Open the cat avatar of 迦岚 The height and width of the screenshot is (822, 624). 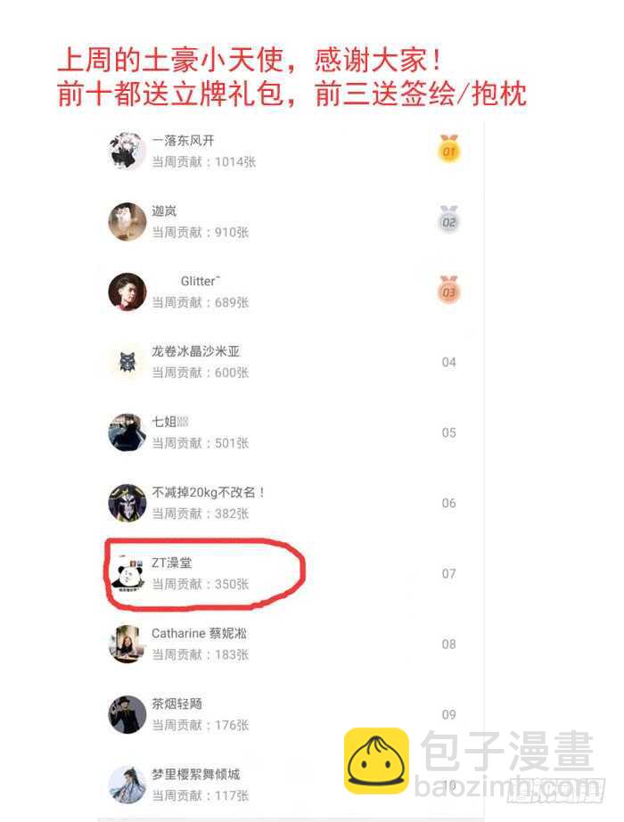127,221
